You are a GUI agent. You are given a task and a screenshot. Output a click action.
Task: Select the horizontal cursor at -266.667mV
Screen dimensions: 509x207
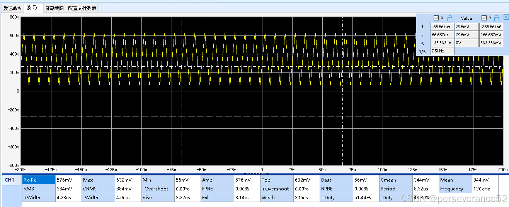coord(262,116)
